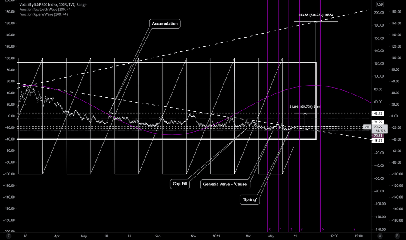Open the USD currency selector
This screenshot has height=240, width=406.
pos(380,4)
